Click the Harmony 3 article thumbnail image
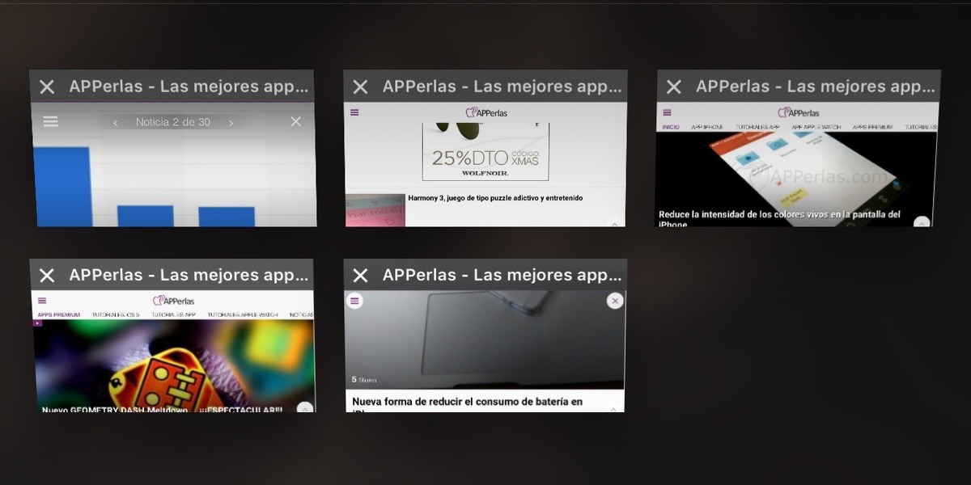 (375, 210)
